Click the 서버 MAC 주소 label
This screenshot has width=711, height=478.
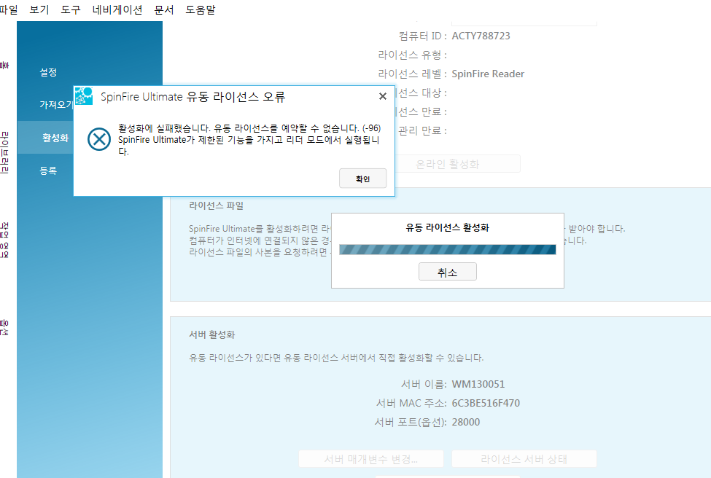411,403
